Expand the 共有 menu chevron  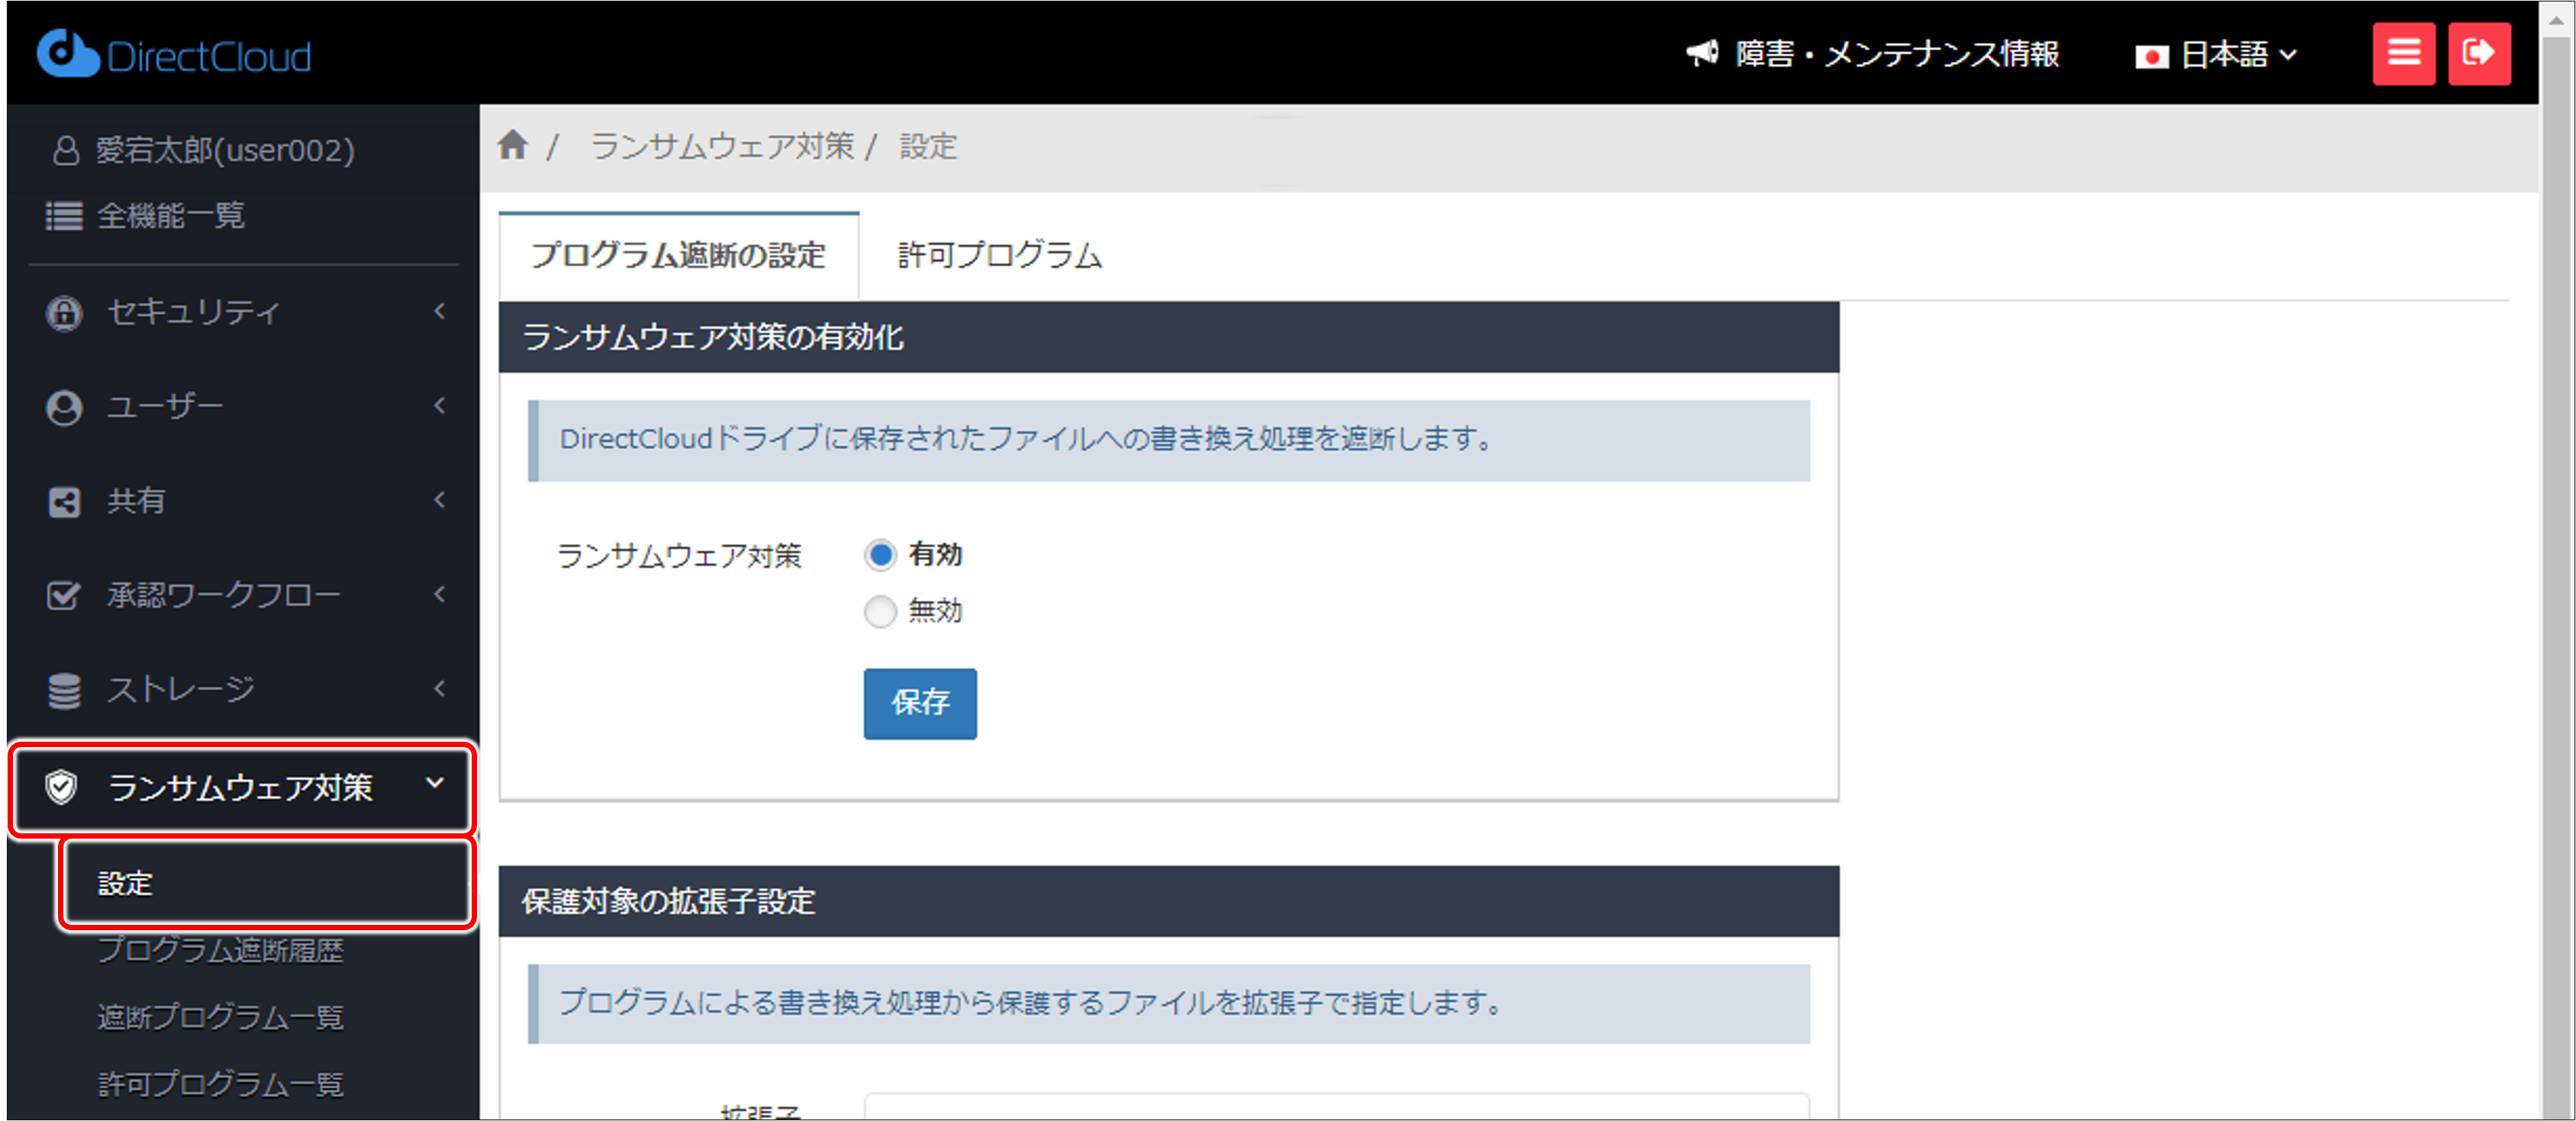440,499
